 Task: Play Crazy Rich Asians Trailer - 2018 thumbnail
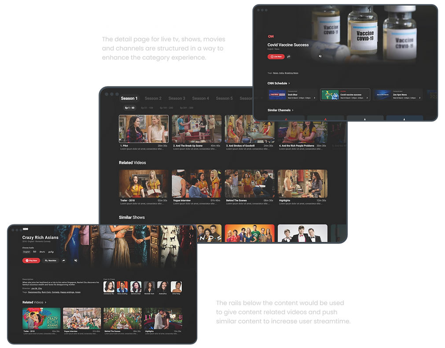(41, 318)
